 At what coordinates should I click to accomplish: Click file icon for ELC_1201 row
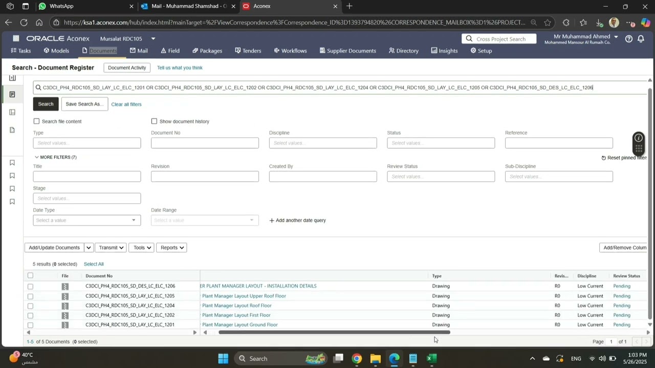tap(65, 325)
